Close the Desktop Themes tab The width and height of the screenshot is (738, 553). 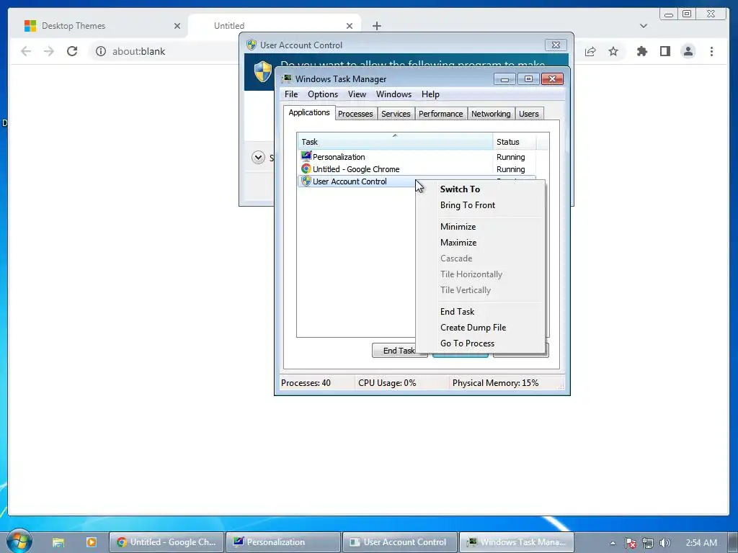tap(177, 26)
